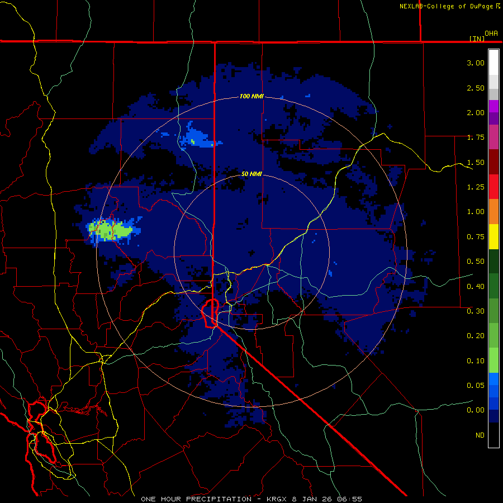Click the "1.75" legend value
The image size is (503, 503).
476,137
